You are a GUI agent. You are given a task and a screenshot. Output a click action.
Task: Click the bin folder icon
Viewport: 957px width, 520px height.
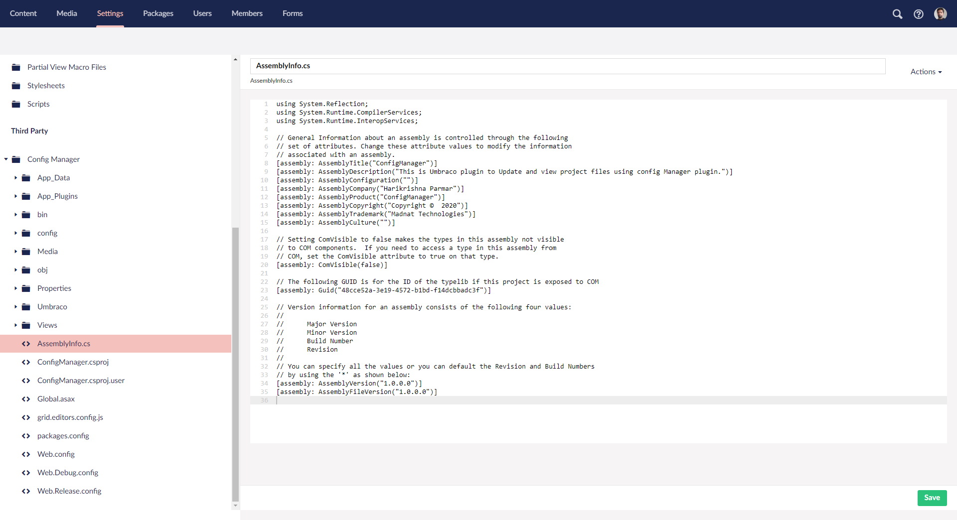tap(26, 215)
